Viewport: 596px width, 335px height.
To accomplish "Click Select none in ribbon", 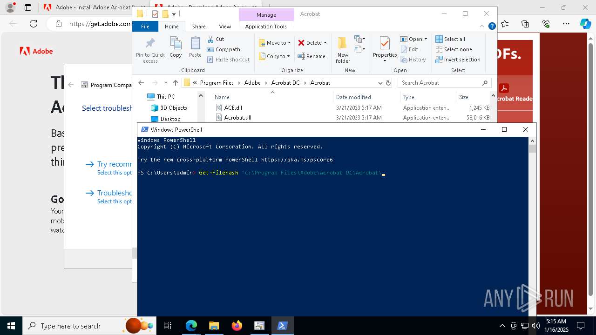I will tap(454, 49).
